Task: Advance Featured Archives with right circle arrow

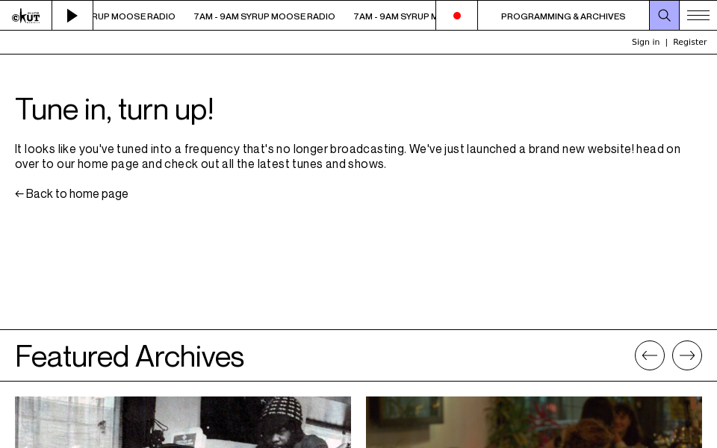Action: [687, 355]
